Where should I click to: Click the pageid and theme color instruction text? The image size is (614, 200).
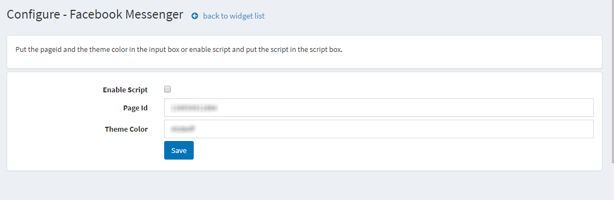tap(179, 50)
